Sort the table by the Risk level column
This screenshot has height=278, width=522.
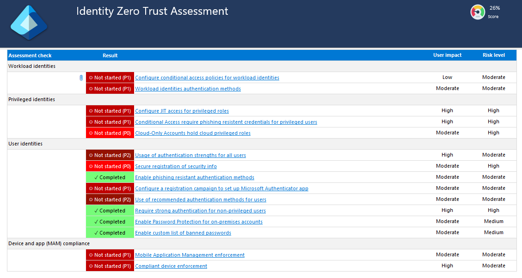pyautogui.click(x=494, y=55)
